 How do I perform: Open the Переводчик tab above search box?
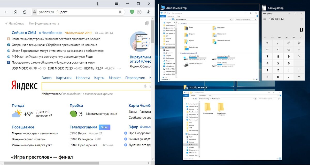135,78
